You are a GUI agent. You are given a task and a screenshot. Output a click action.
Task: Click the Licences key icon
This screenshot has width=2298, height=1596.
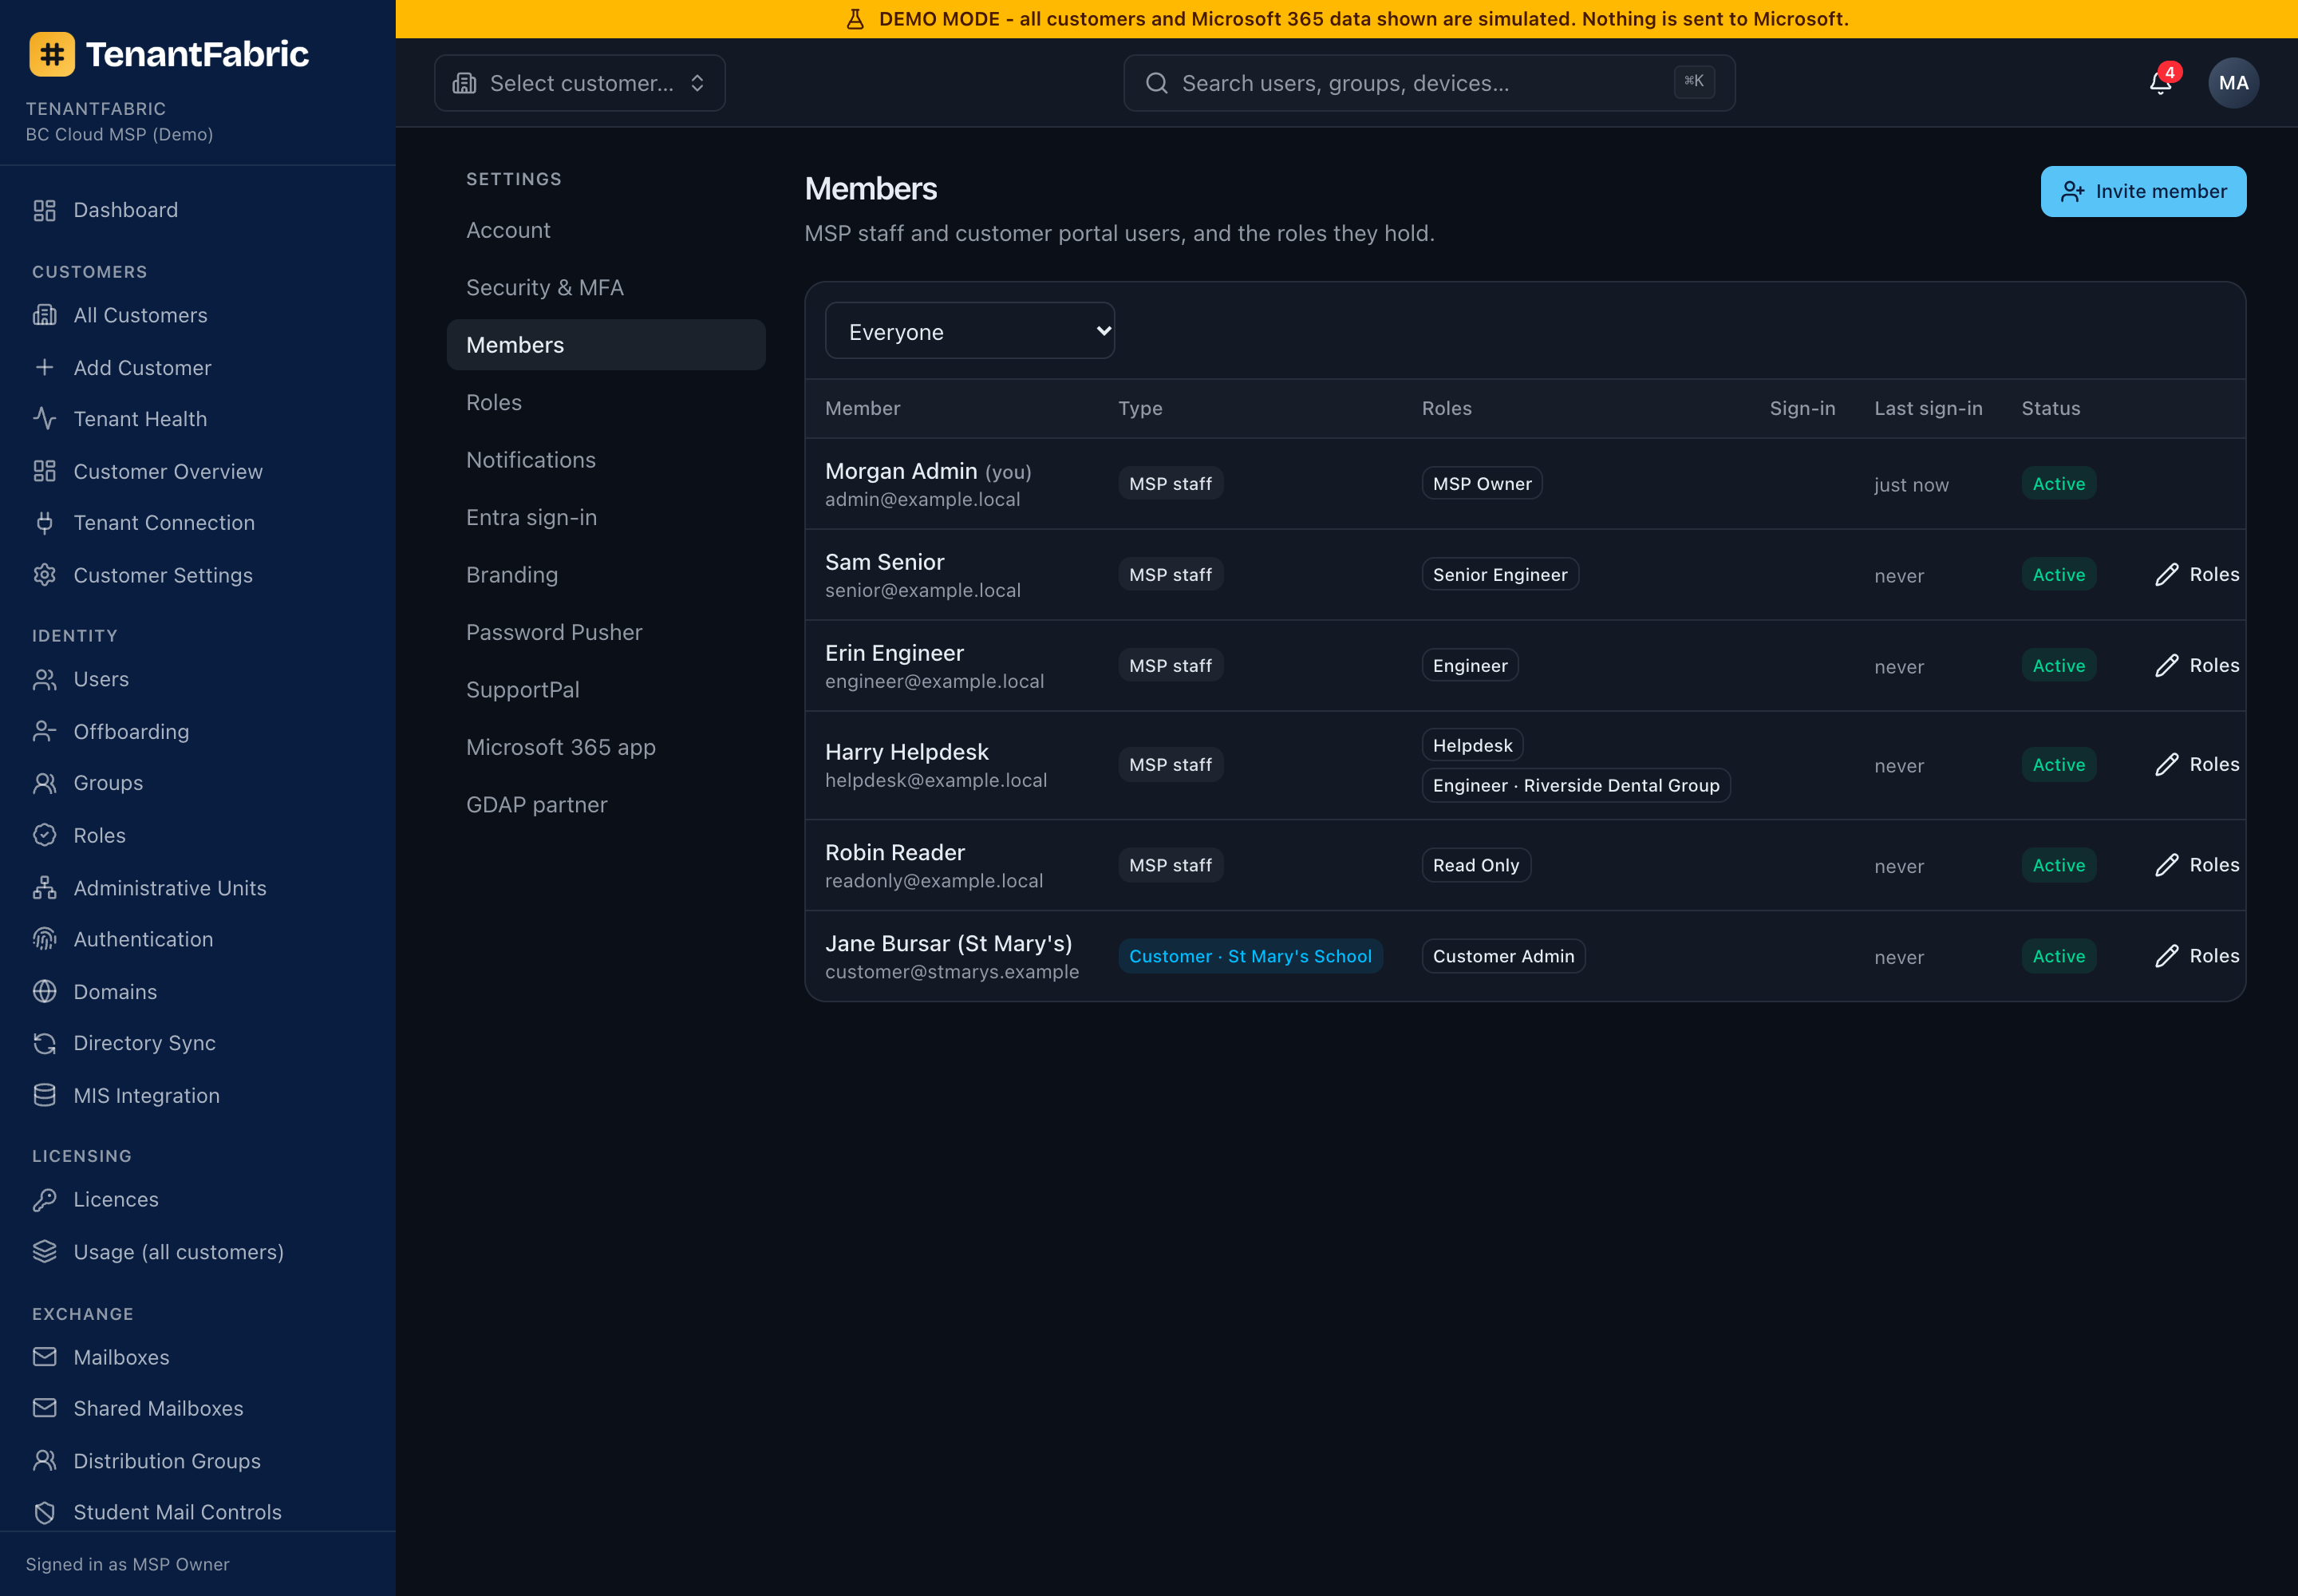45,1200
